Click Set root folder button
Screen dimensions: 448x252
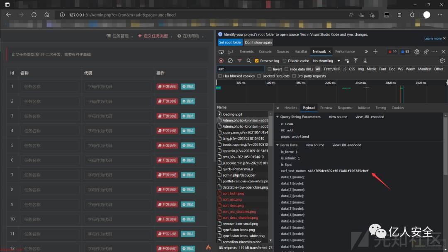pos(230,42)
